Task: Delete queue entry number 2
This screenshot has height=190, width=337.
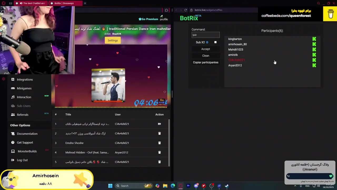Action: tap(159, 133)
